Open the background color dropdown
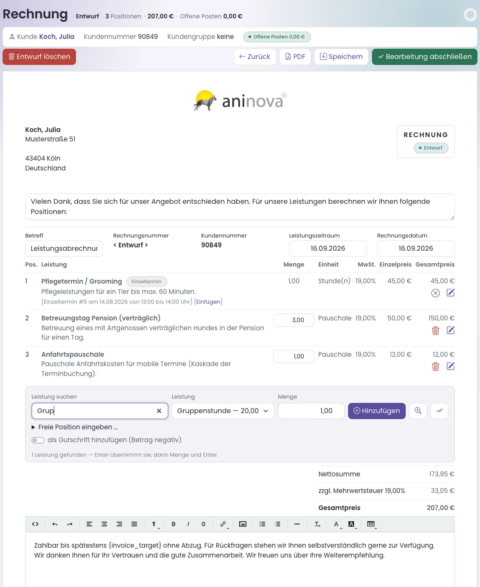Image resolution: width=480 pixels, height=587 pixels. click(x=352, y=524)
